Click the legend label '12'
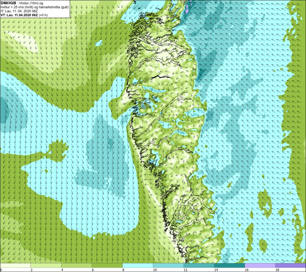Image resolution: width=306 pixels, height=272 pixels. pos(186,270)
